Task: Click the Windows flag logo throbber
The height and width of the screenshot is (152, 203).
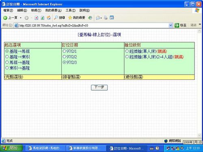Action: tap(197, 11)
